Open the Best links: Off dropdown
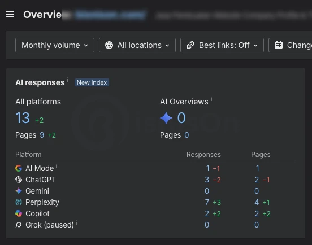312x245 pixels. (222, 45)
